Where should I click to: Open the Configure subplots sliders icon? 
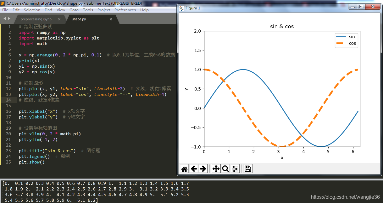[x=235, y=169]
